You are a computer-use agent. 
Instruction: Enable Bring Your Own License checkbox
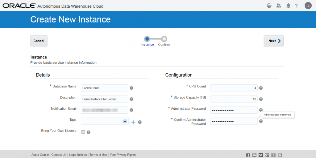pyautogui.click(x=83, y=132)
